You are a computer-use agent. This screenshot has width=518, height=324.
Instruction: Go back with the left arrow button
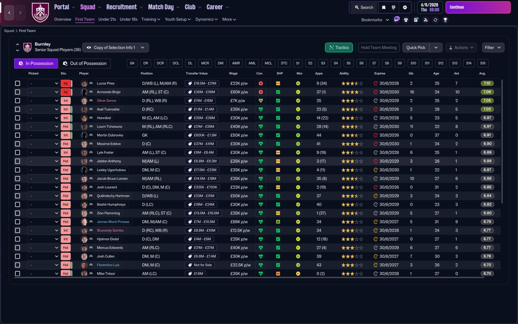(x=9, y=13)
